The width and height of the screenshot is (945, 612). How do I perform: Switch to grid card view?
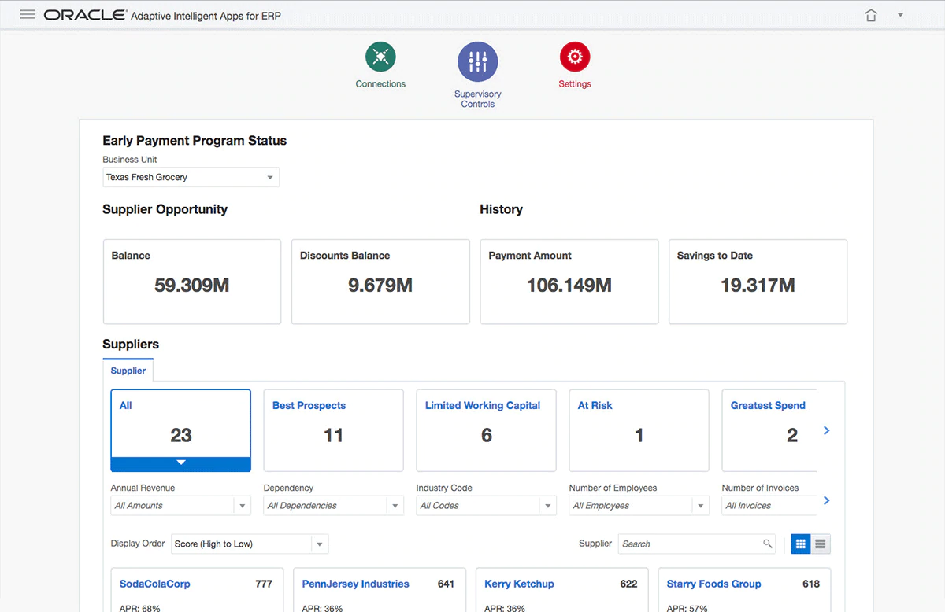[801, 544]
